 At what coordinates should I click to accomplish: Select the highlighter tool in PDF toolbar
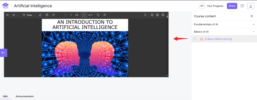point(14,15)
